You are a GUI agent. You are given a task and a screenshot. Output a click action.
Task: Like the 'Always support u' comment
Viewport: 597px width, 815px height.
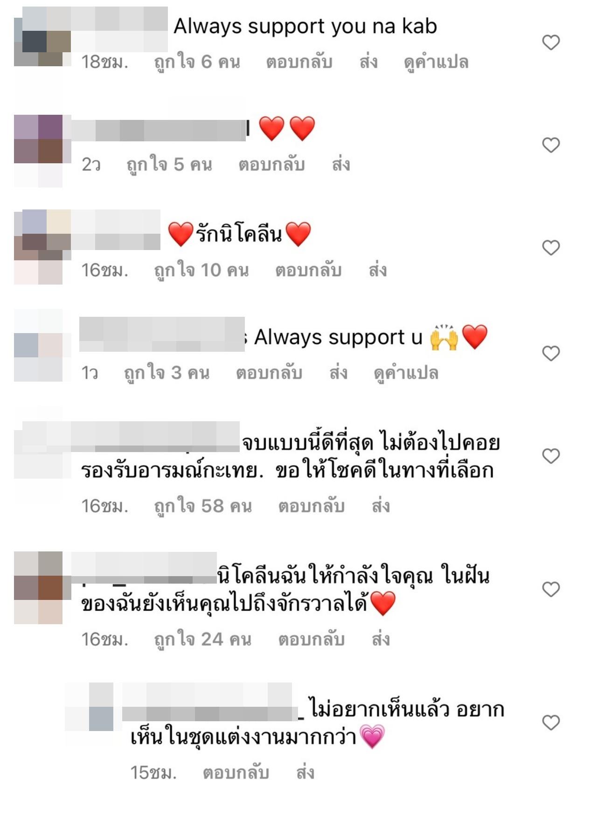click(551, 353)
